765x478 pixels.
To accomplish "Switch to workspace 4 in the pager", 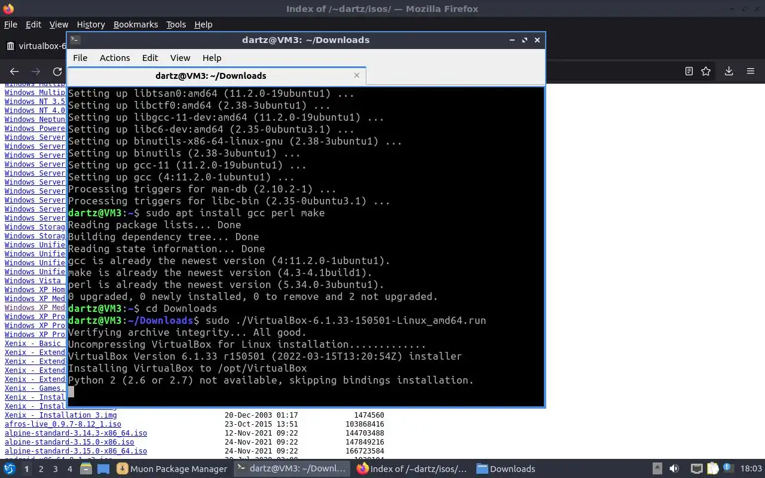I will tap(69, 469).
